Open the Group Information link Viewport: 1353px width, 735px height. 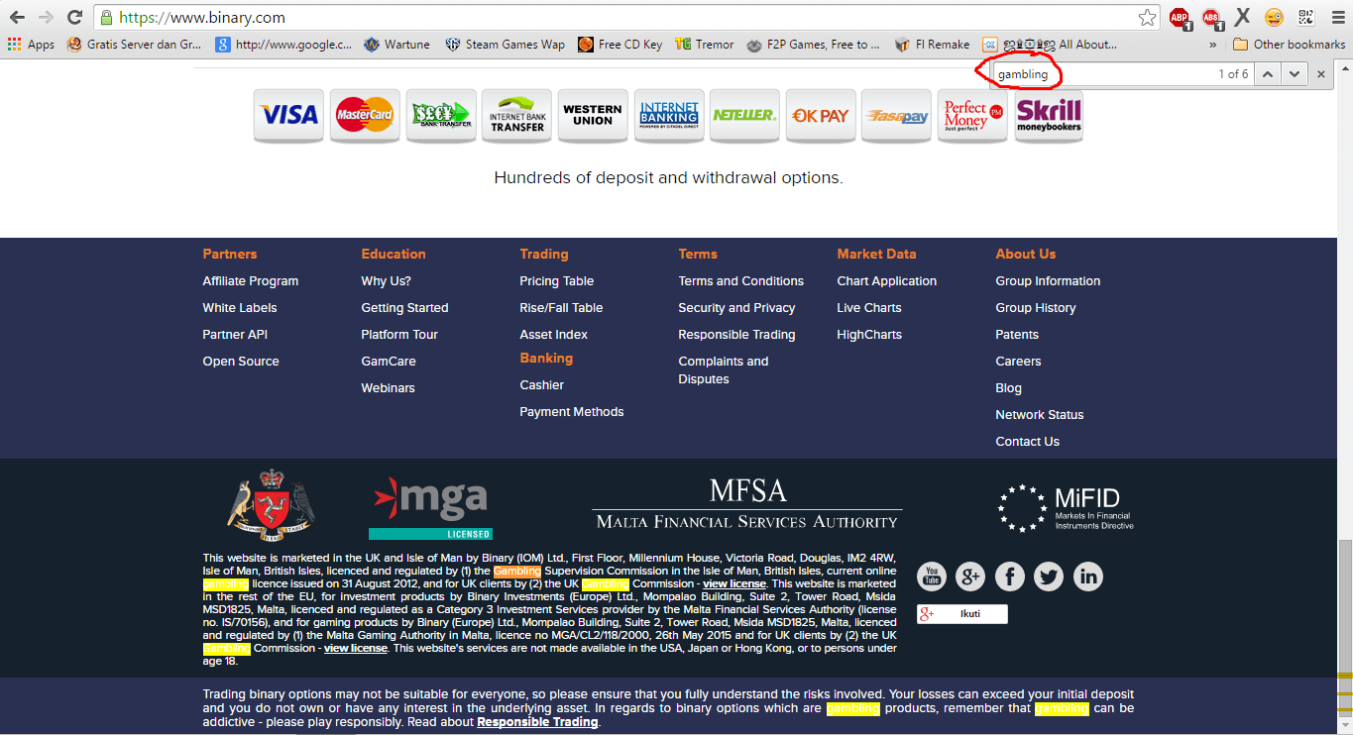tap(1048, 281)
